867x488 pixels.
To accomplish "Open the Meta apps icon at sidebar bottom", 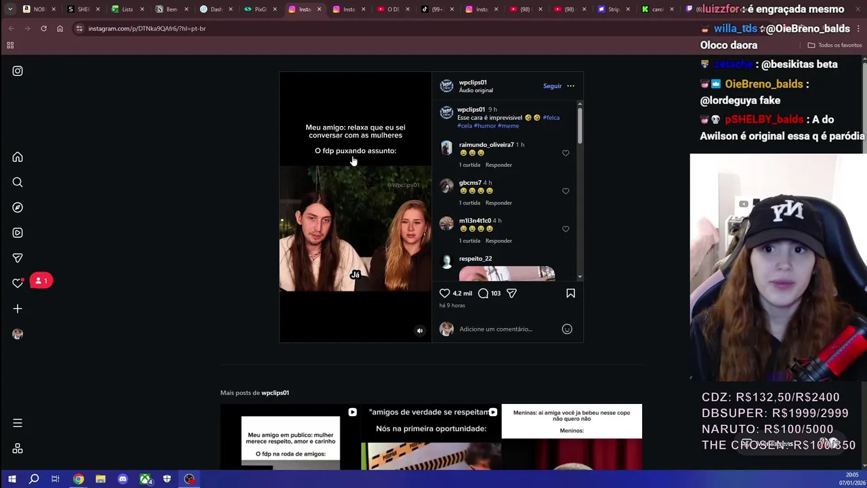I will pyautogui.click(x=18, y=449).
